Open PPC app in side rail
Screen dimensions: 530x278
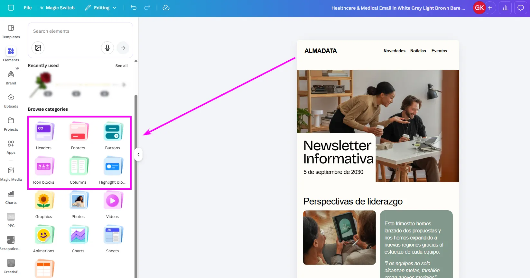coord(11,221)
